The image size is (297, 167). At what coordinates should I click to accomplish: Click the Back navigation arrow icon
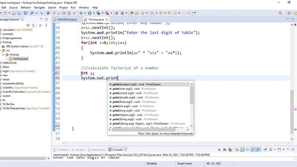(175, 13)
